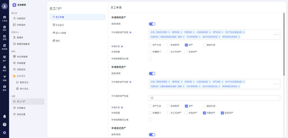Screen dimensions: 288x138
Task: Open the user avatar menu
Action: click(4, 6)
